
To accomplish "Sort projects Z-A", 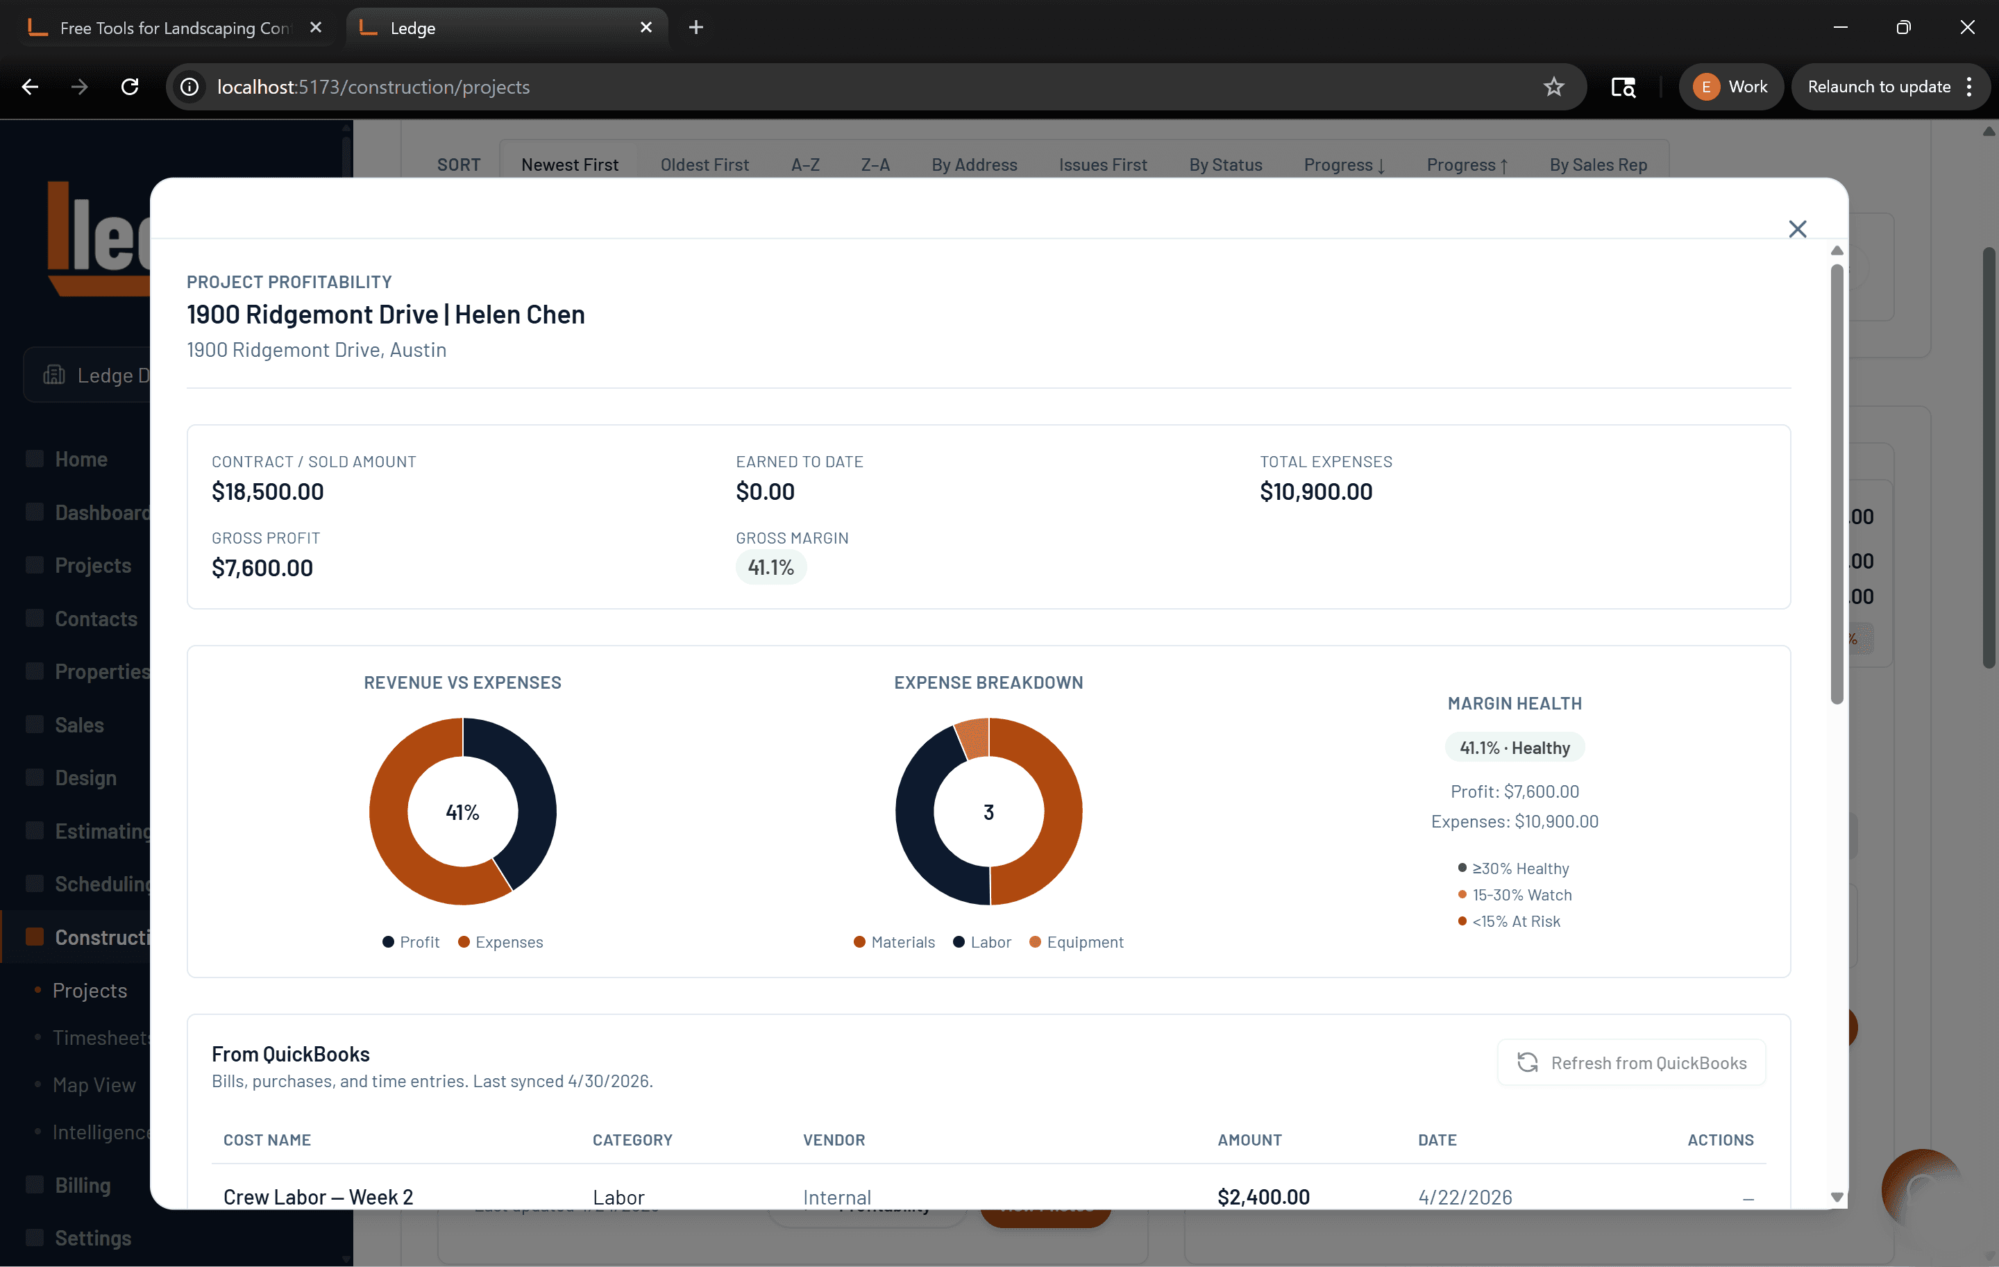I will 875,165.
